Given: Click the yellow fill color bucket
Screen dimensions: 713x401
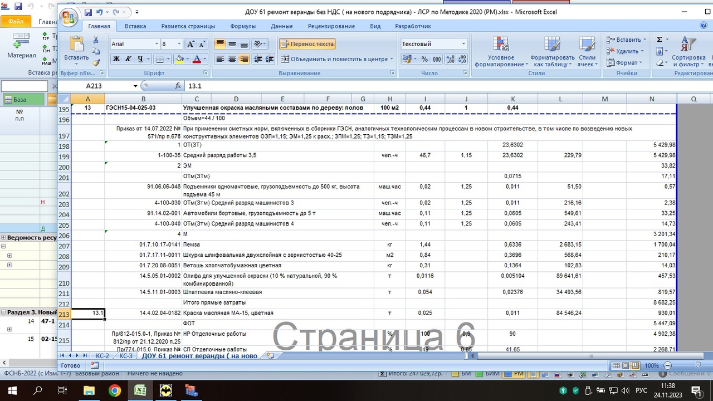Looking at the screenshot, I should pyautogui.click(x=179, y=59).
